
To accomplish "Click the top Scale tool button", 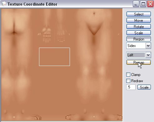I will click(x=139, y=33).
